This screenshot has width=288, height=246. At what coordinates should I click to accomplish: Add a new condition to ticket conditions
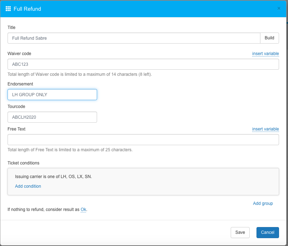(x=28, y=186)
